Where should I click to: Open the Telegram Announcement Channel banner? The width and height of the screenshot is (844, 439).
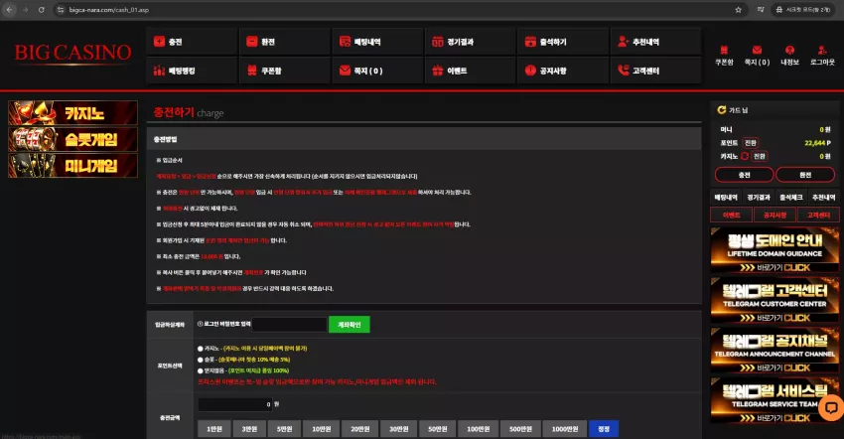(x=774, y=351)
